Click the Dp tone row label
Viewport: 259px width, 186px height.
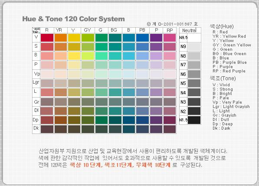(36, 120)
